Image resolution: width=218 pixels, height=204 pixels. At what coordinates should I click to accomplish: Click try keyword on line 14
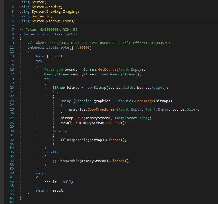point(39,61)
